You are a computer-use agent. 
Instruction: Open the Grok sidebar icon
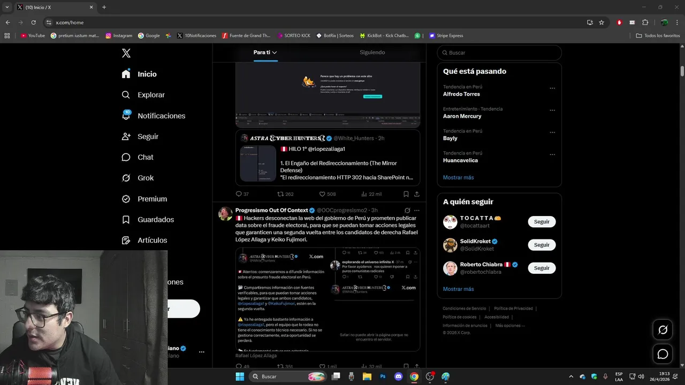[126, 178]
